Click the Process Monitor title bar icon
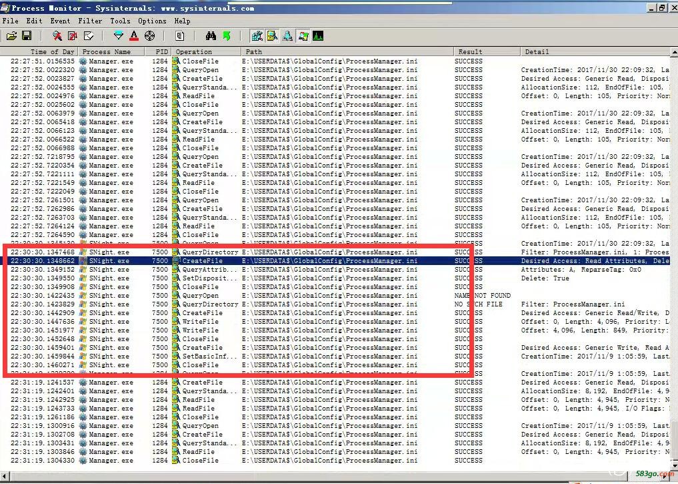 point(5,8)
